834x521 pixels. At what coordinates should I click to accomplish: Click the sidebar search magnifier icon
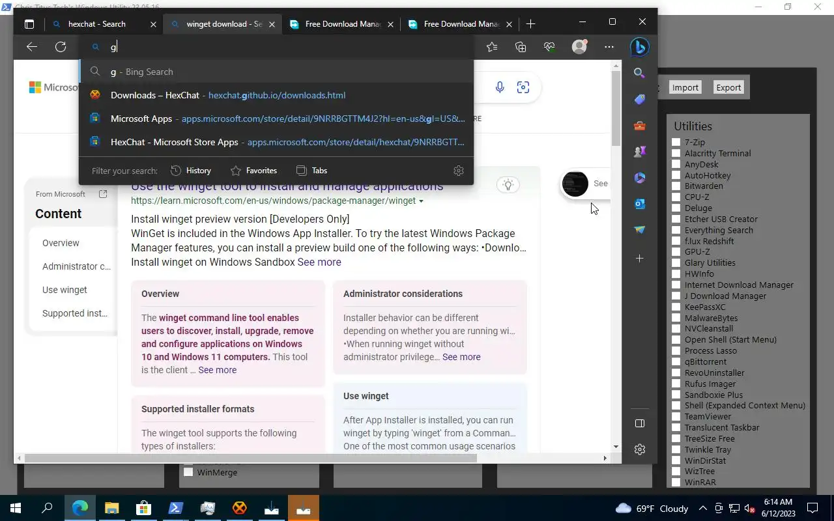[639, 73]
